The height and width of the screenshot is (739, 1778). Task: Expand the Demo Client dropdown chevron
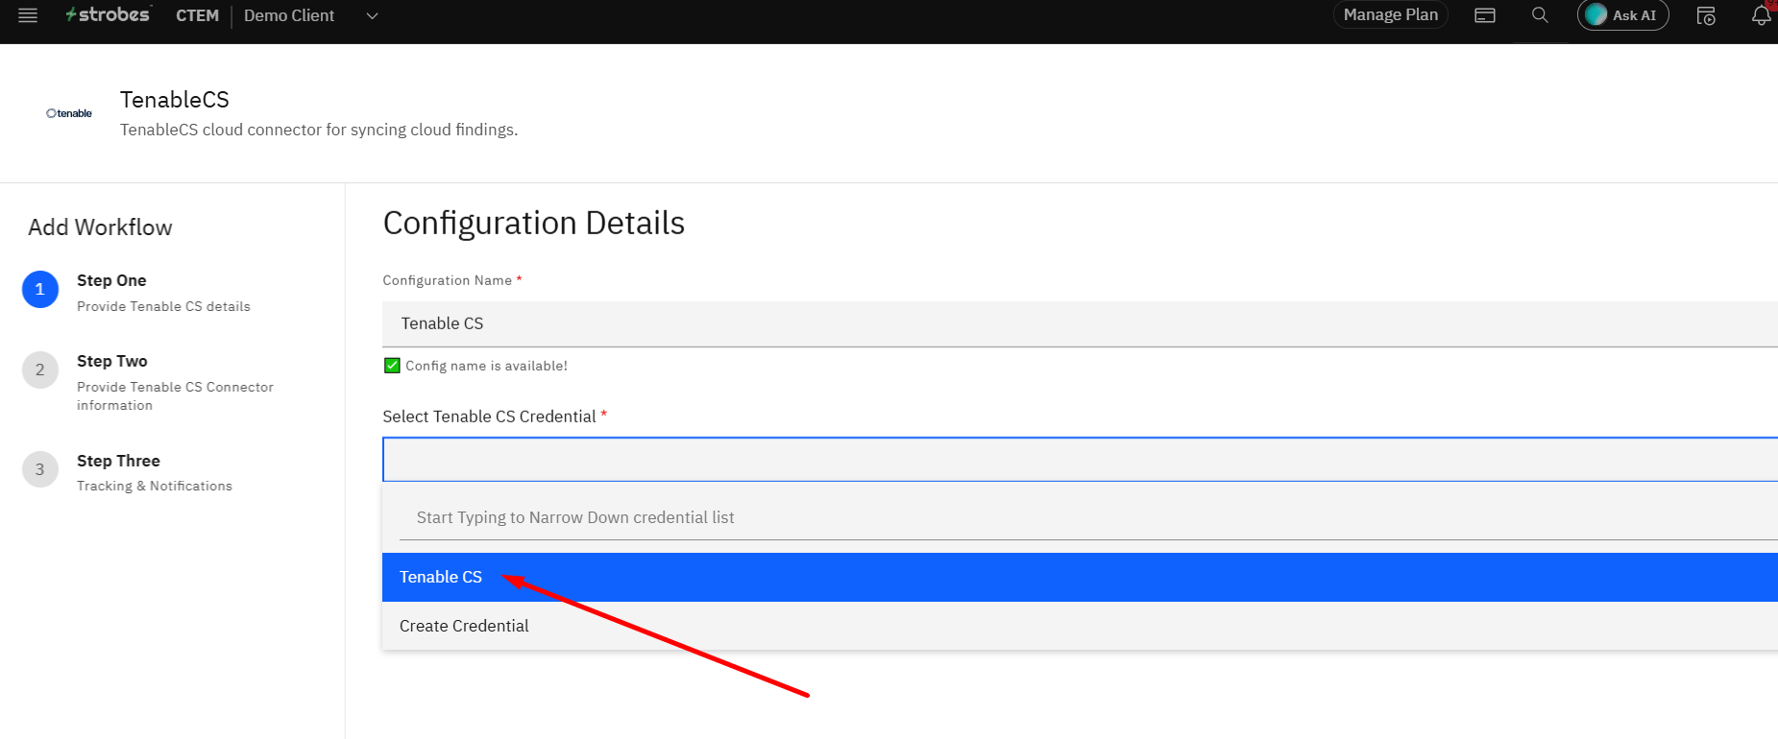click(373, 15)
